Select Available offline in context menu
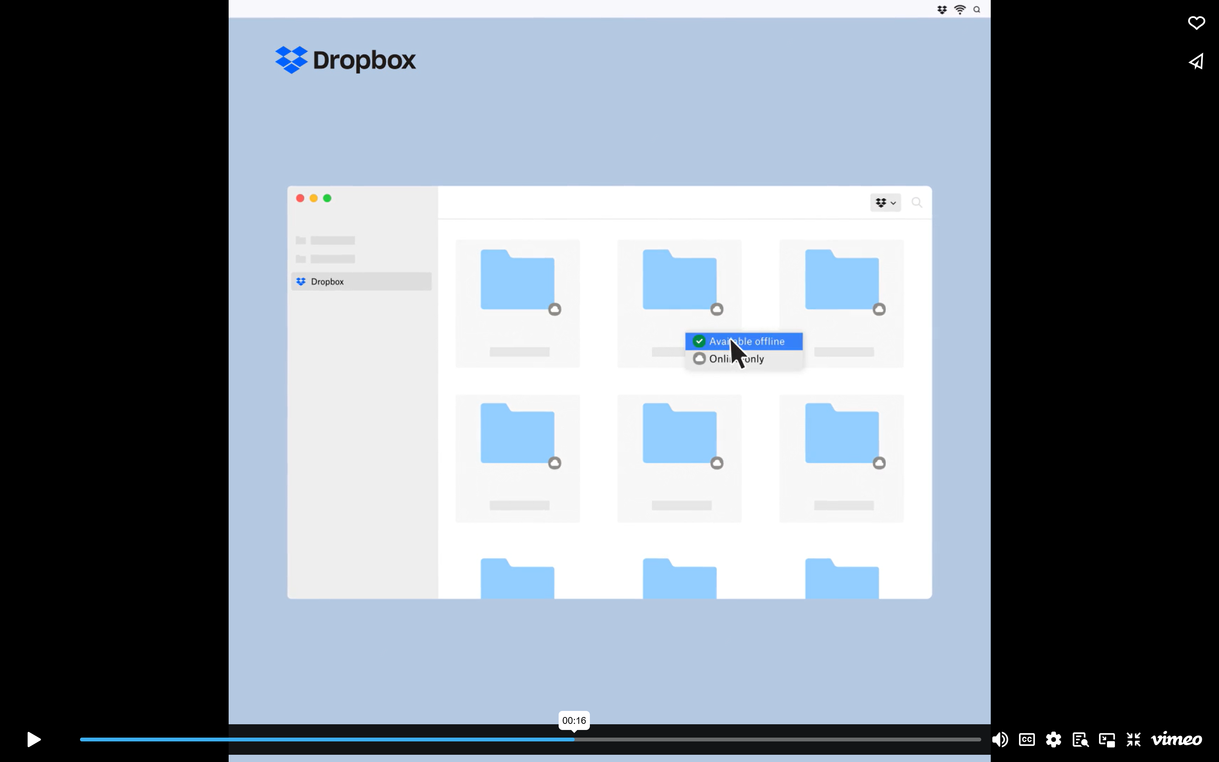Image resolution: width=1219 pixels, height=762 pixels. point(743,341)
